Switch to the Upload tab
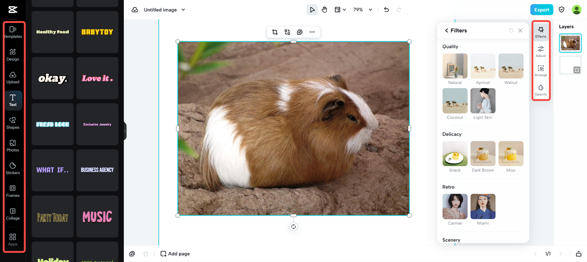587x262 pixels. [x=13, y=77]
